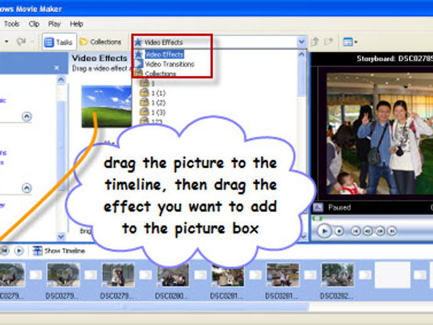Rewind the storyboard
The image size is (433, 325).
(x=4, y=251)
